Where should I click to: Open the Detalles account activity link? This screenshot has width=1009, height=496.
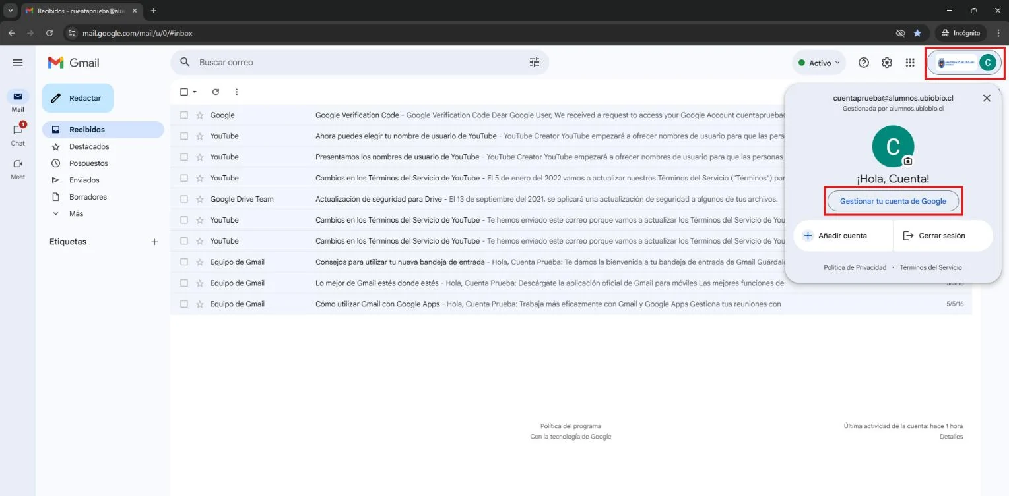[x=951, y=437]
